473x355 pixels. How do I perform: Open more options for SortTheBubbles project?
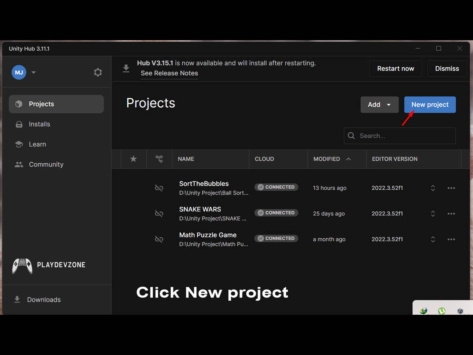point(451,188)
